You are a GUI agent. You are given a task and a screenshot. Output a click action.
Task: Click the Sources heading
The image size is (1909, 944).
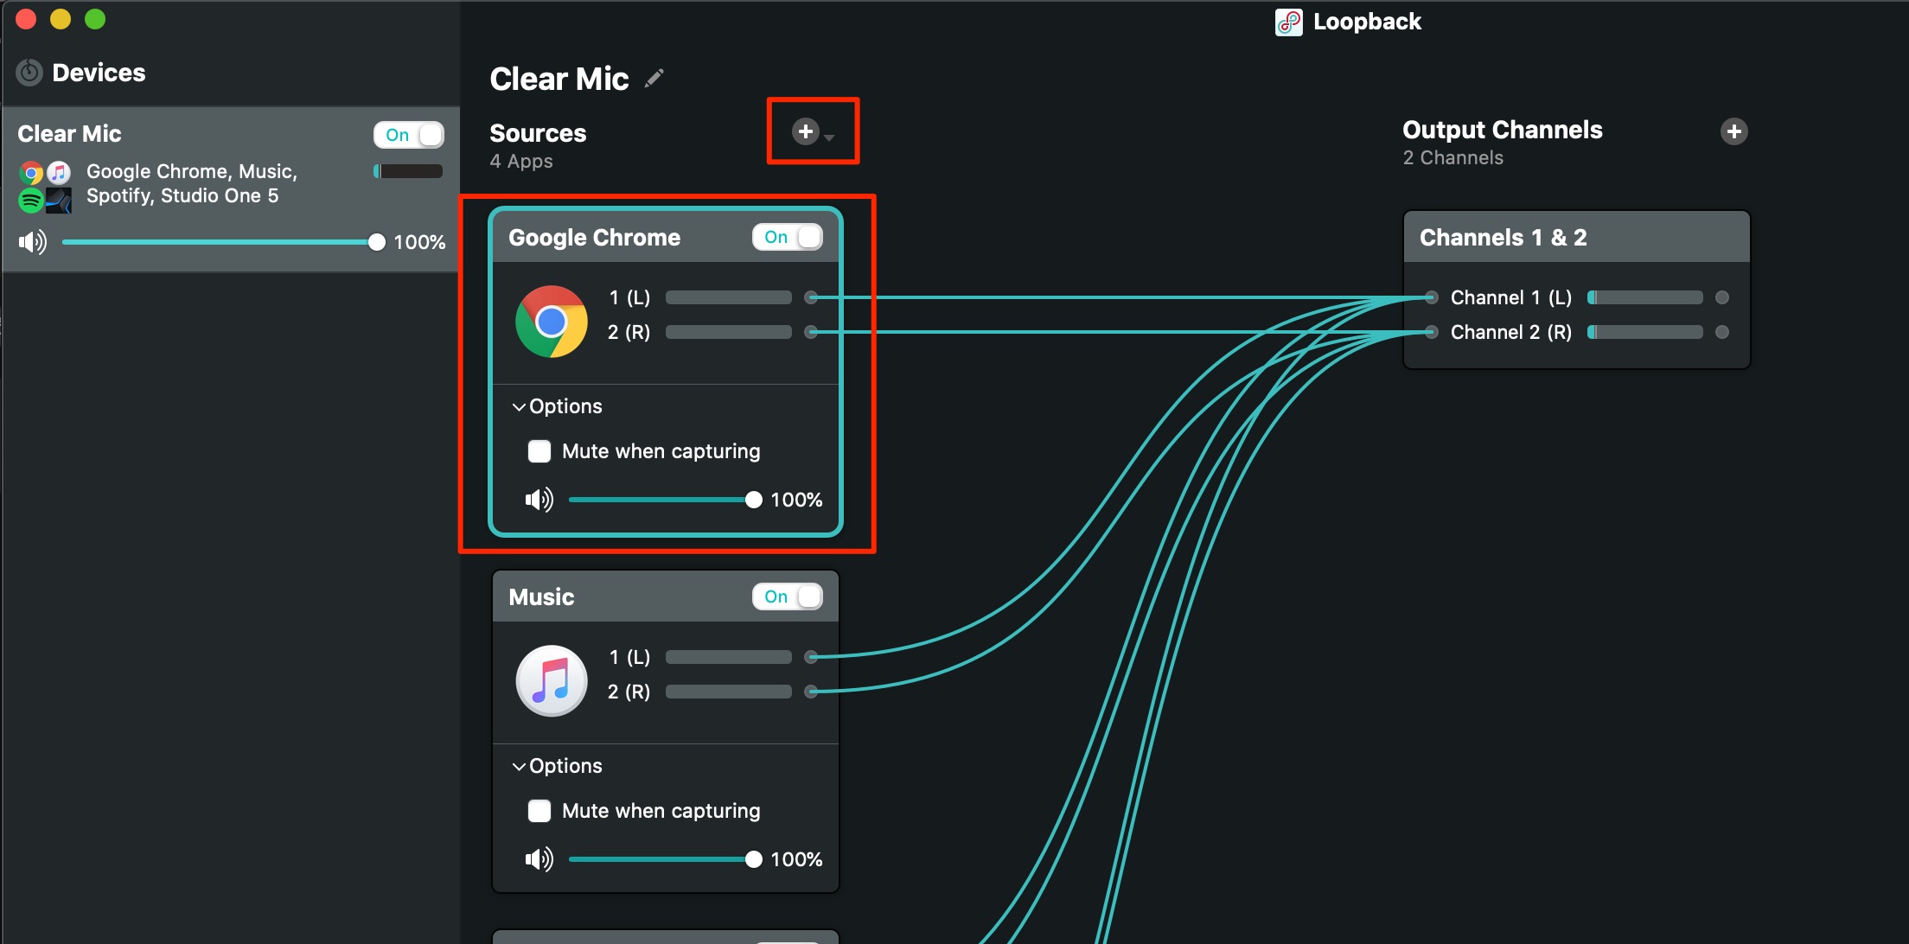point(538,133)
